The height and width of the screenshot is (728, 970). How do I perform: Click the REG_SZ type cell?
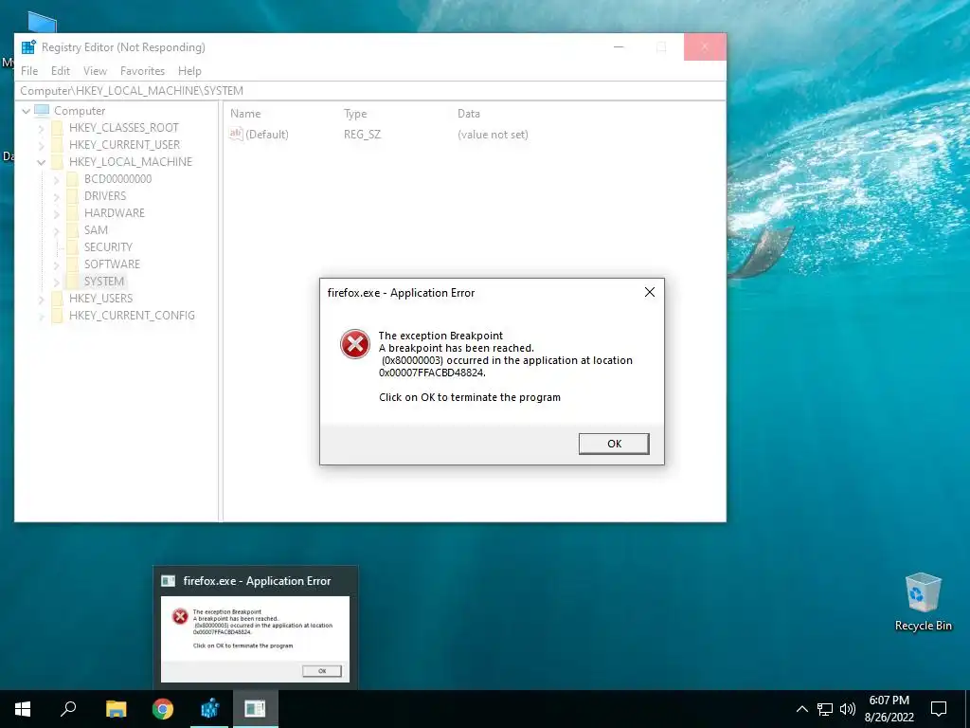tap(362, 135)
